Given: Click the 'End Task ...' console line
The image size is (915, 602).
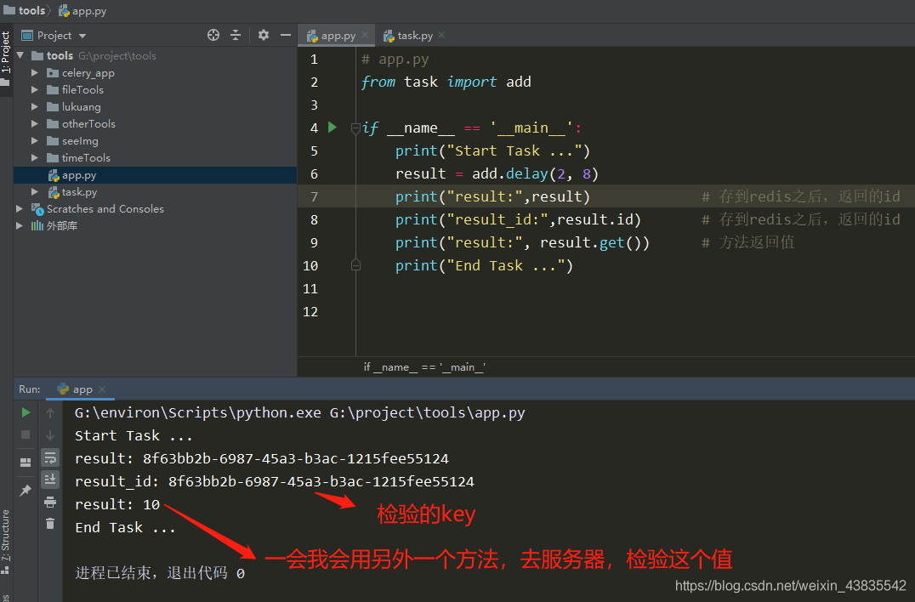Looking at the screenshot, I should [x=125, y=527].
